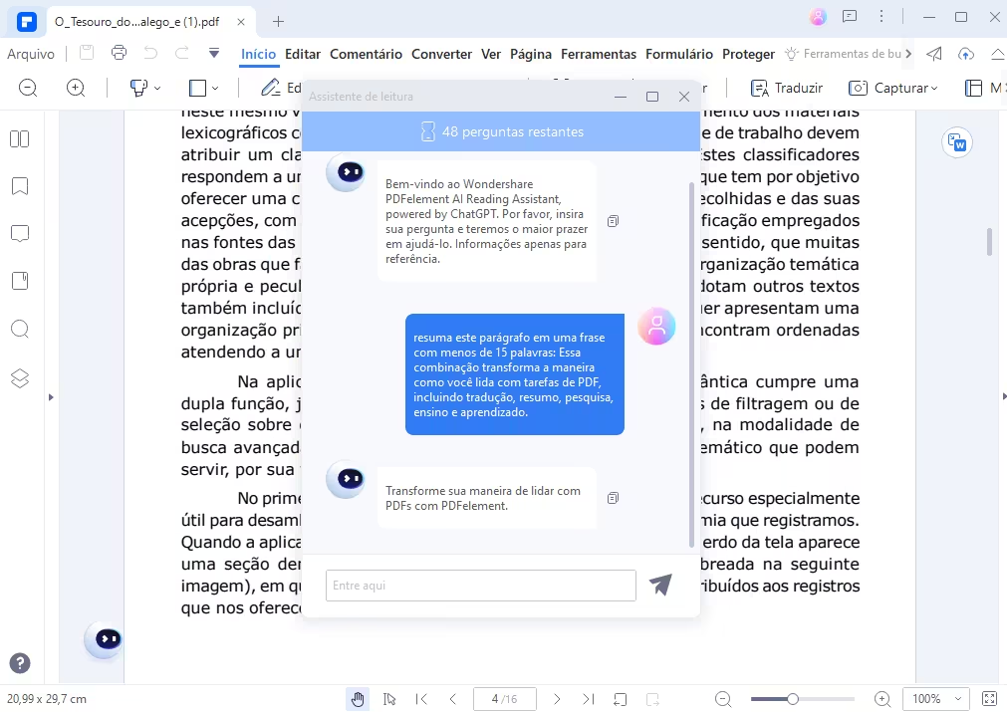Click the PDF to Word convert icon

[957, 142]
